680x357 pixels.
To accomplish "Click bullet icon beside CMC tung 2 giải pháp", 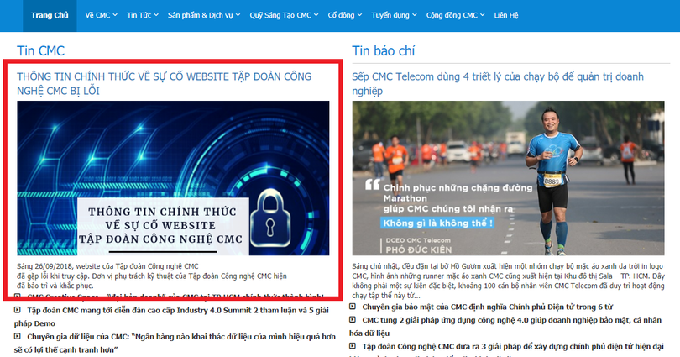I will tap(353, 319).
